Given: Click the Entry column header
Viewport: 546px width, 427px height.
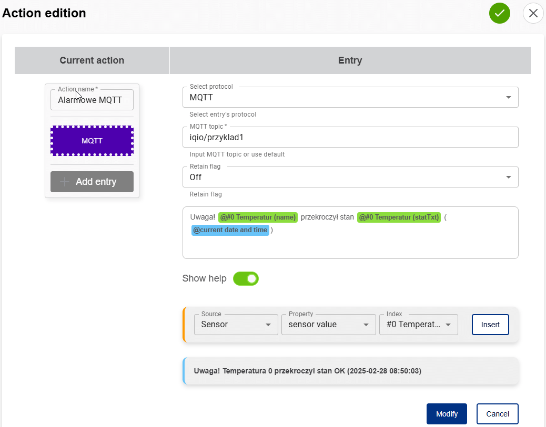Looking at the screenshot, I should click(x=350, y=60).
